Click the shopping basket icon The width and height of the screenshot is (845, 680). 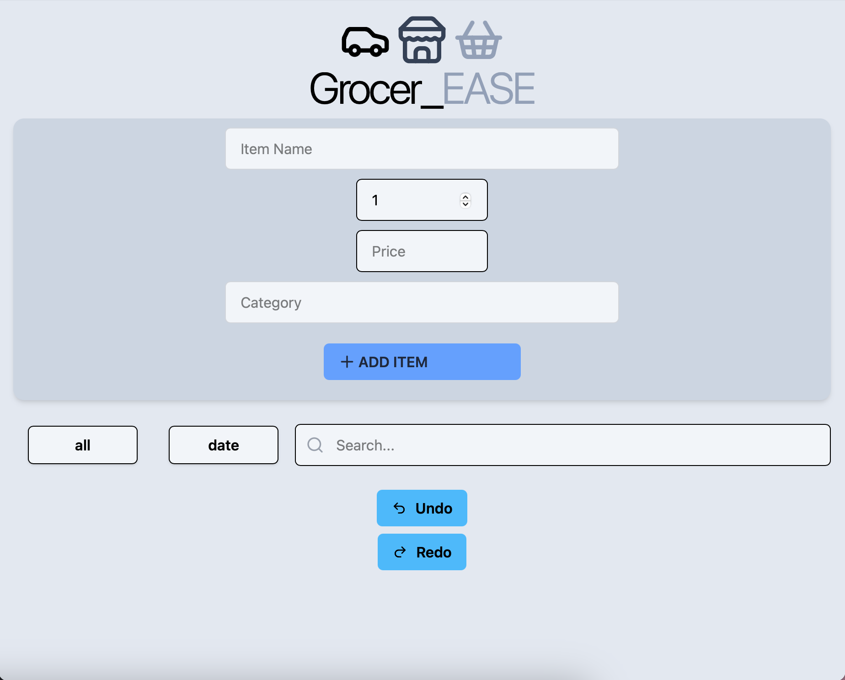[x=478, y=41]
